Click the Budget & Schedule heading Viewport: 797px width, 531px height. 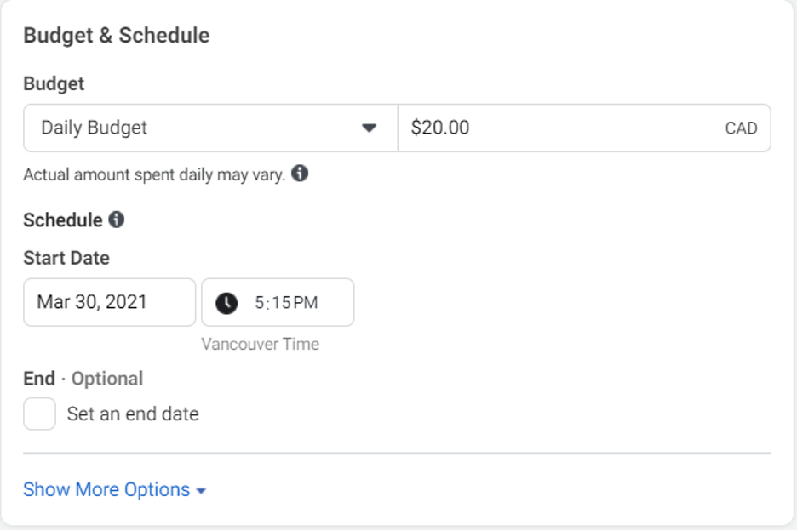point(117,36)
